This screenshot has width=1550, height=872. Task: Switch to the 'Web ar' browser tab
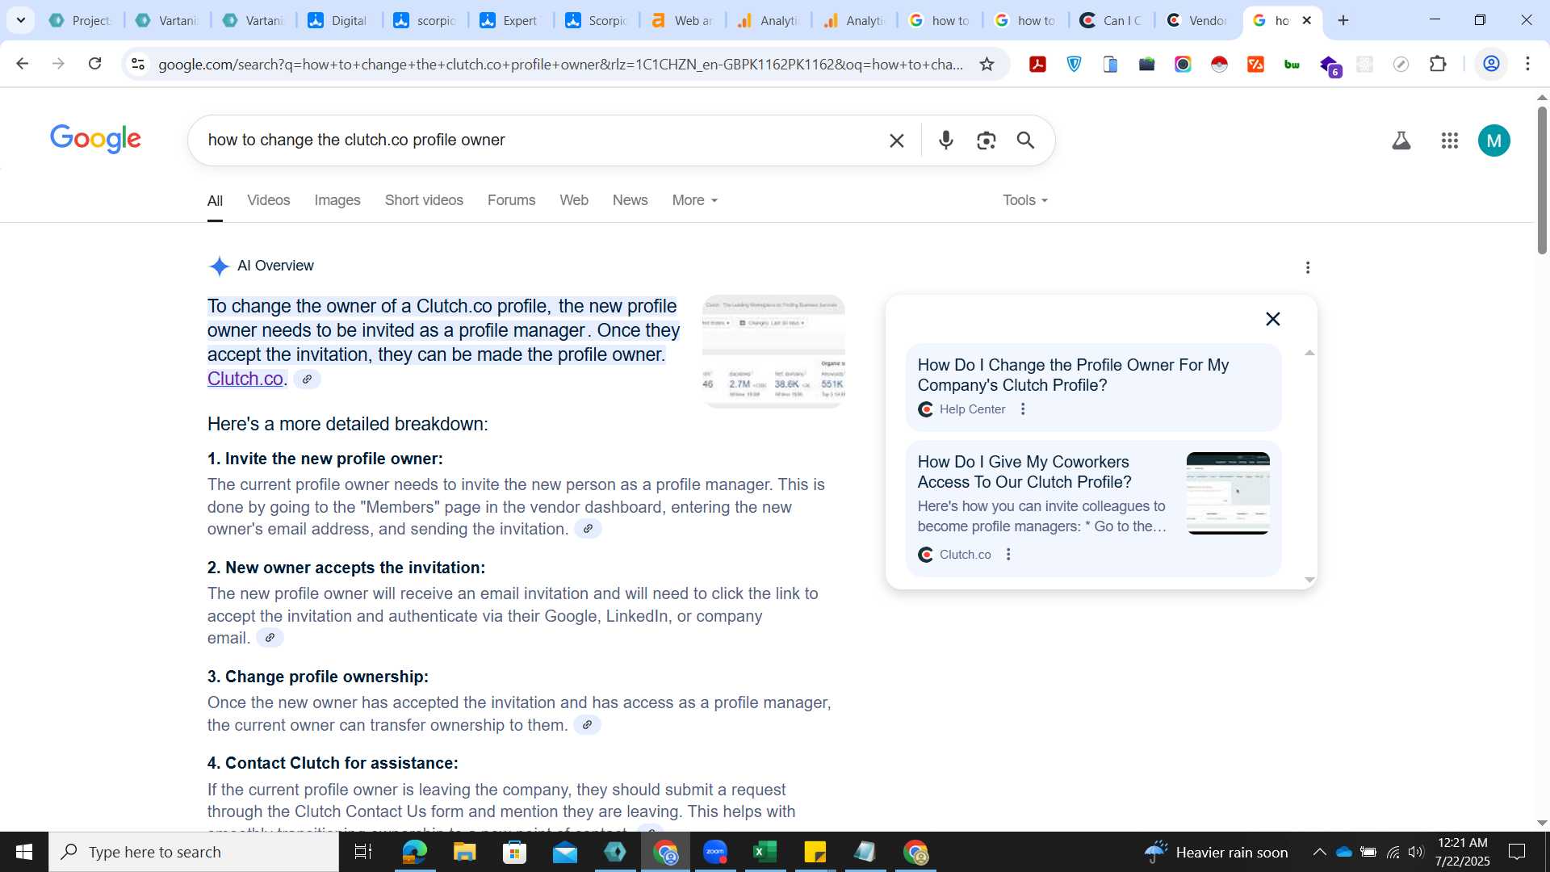(x=682, y=20)
